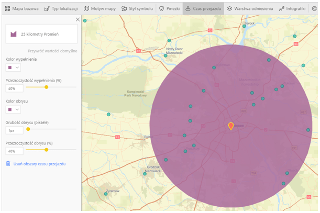
Task: Open the Infografiki panel
Action: click(x=292, y=8)
